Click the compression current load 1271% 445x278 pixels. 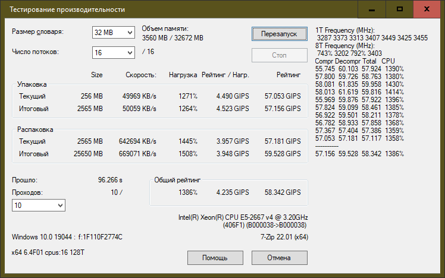[188, 96]
